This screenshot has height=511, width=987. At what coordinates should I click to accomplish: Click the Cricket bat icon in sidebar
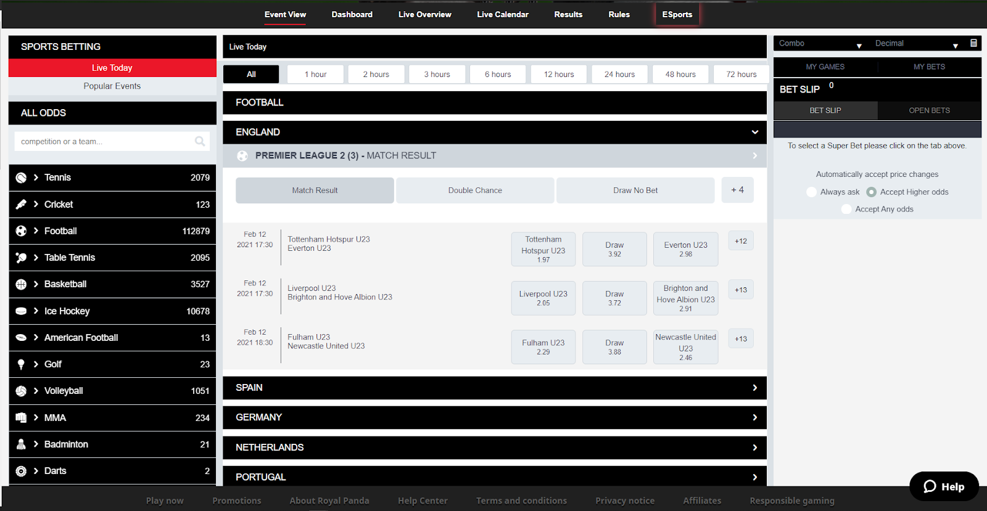coord(21,204)
